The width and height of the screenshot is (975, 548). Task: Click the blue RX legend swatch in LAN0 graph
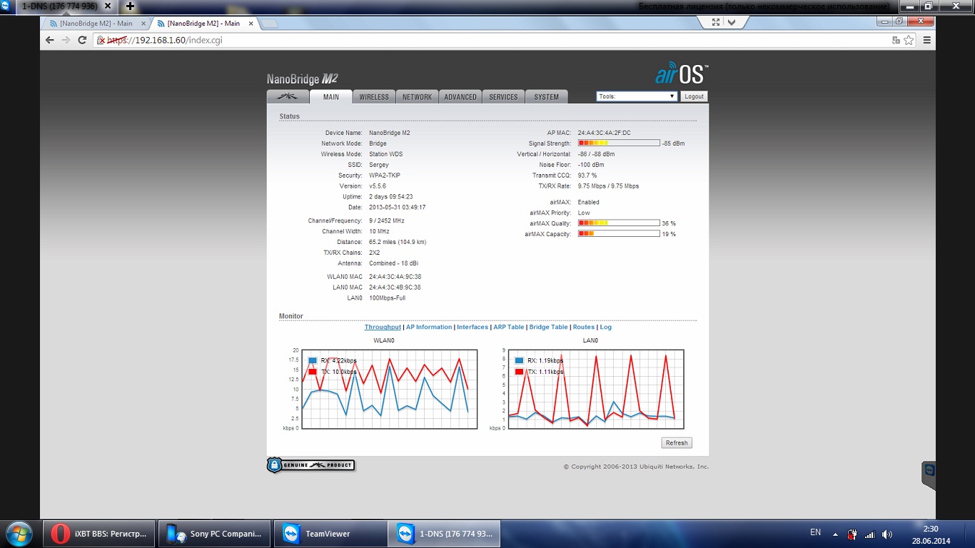click(519, 361)
